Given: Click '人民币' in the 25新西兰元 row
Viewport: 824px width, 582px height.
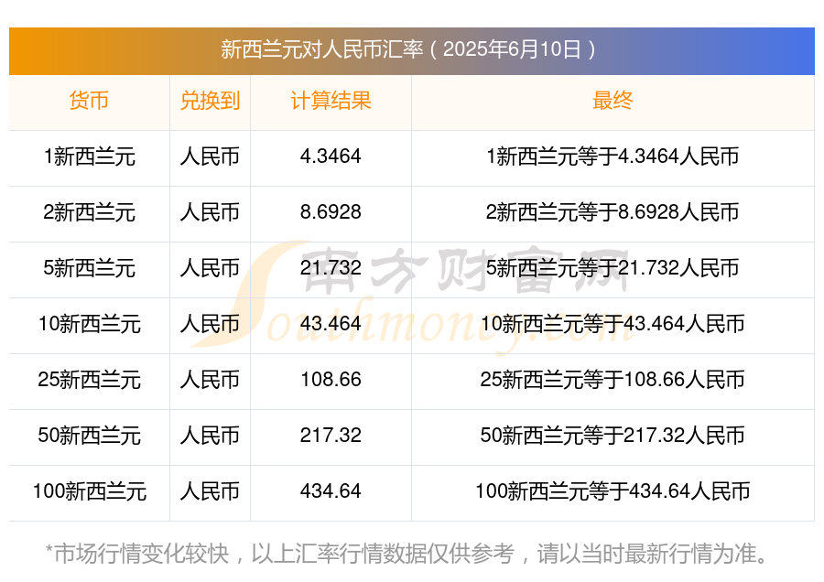Looking at the screenshot, I should (210, 380).
